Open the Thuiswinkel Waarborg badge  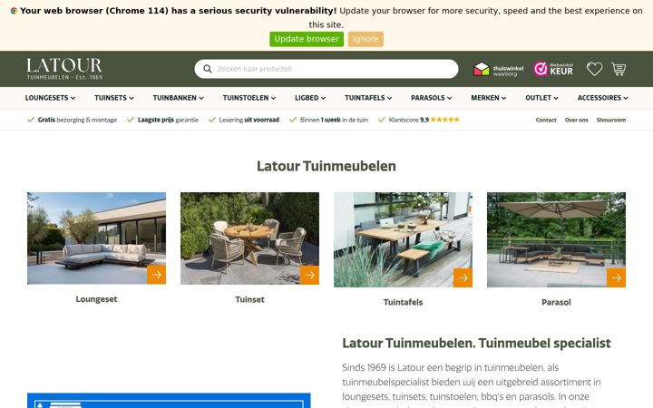tap(498, 69)
